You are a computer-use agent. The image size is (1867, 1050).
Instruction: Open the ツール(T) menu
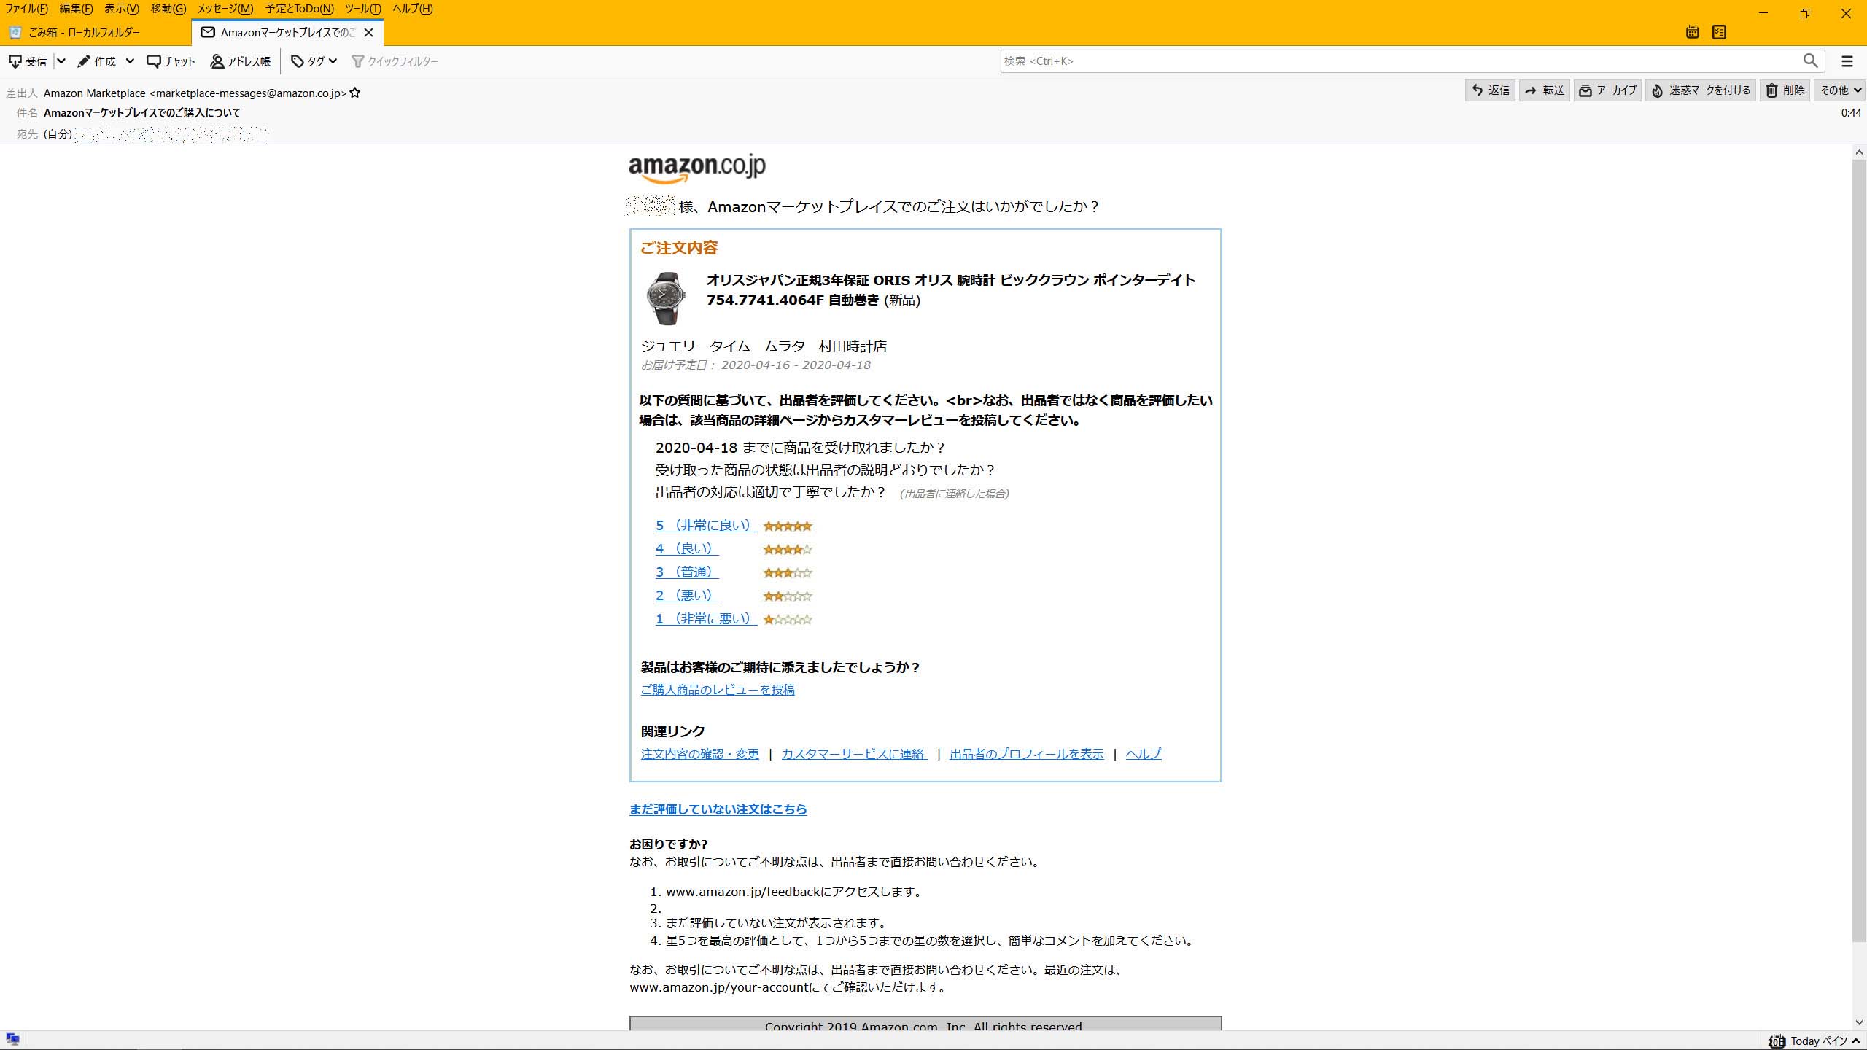pyautogui.click(x=362, y=9)
